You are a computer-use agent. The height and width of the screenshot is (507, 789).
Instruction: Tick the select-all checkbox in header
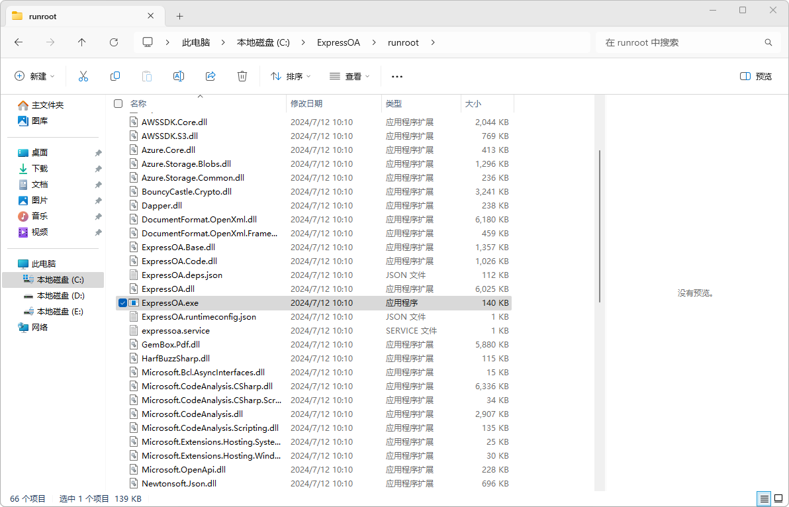[x=118, y=104]
